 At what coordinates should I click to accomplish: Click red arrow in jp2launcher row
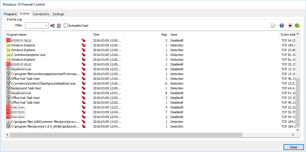(84, 126)
